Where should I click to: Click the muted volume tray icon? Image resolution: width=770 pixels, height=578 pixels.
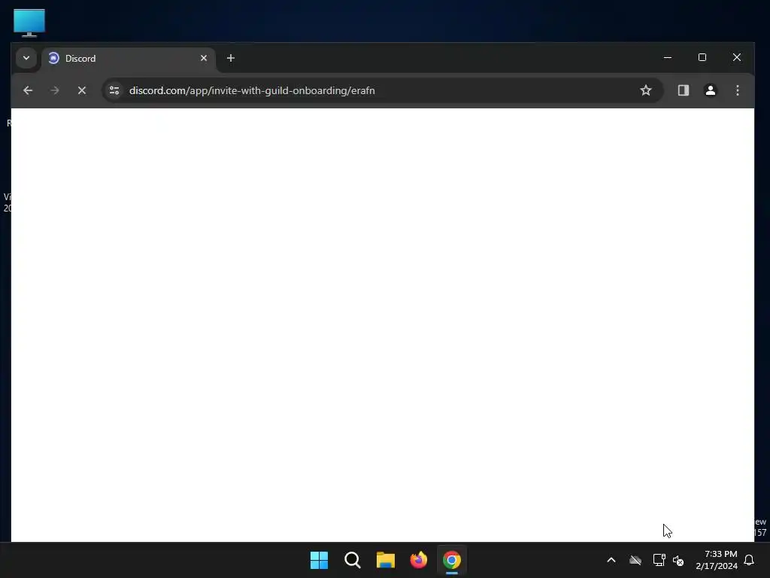click(678, 560)
